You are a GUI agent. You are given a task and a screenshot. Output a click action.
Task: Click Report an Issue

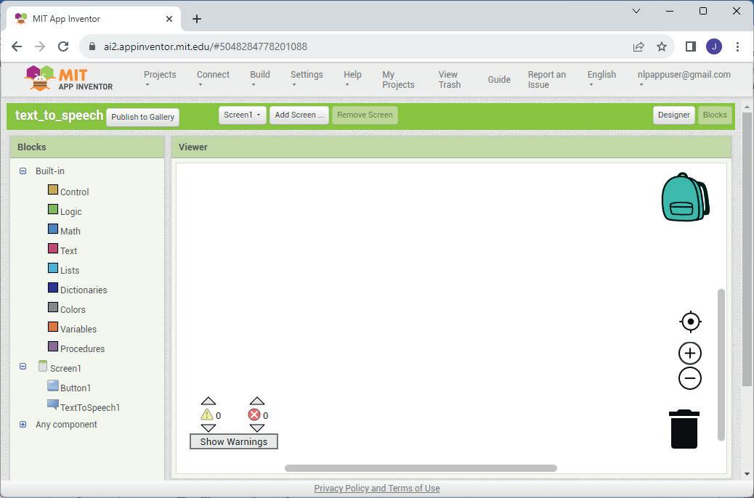(x=547, y=79)
